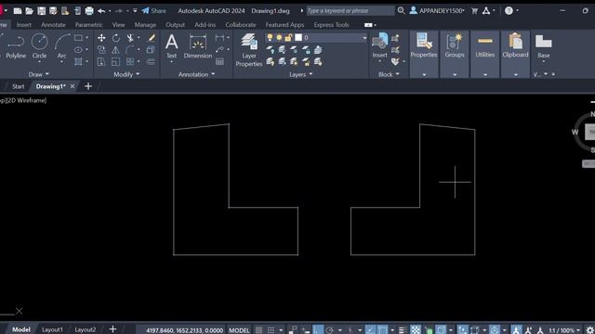Toggle lineweight display in status bar
This screenshot has width=595, height=334.
click(x=403, y=330)
